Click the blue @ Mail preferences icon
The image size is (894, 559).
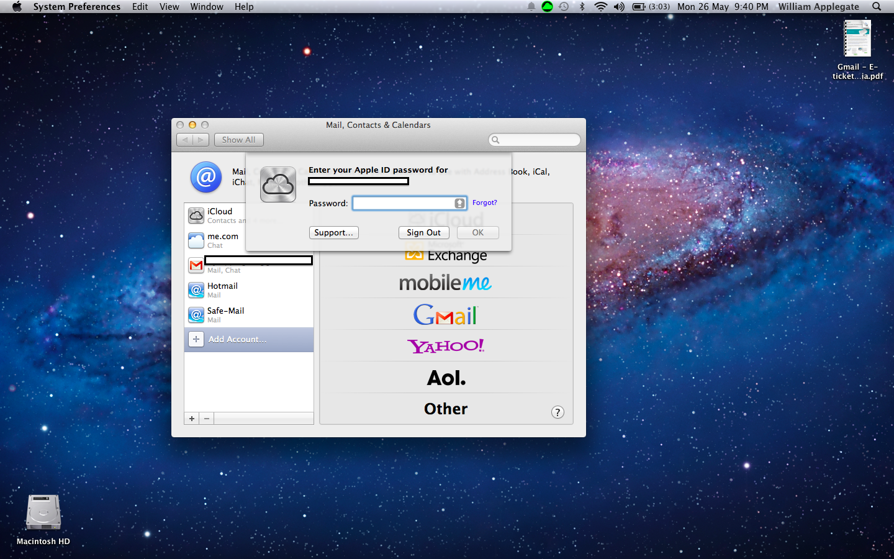coord(206,177)
